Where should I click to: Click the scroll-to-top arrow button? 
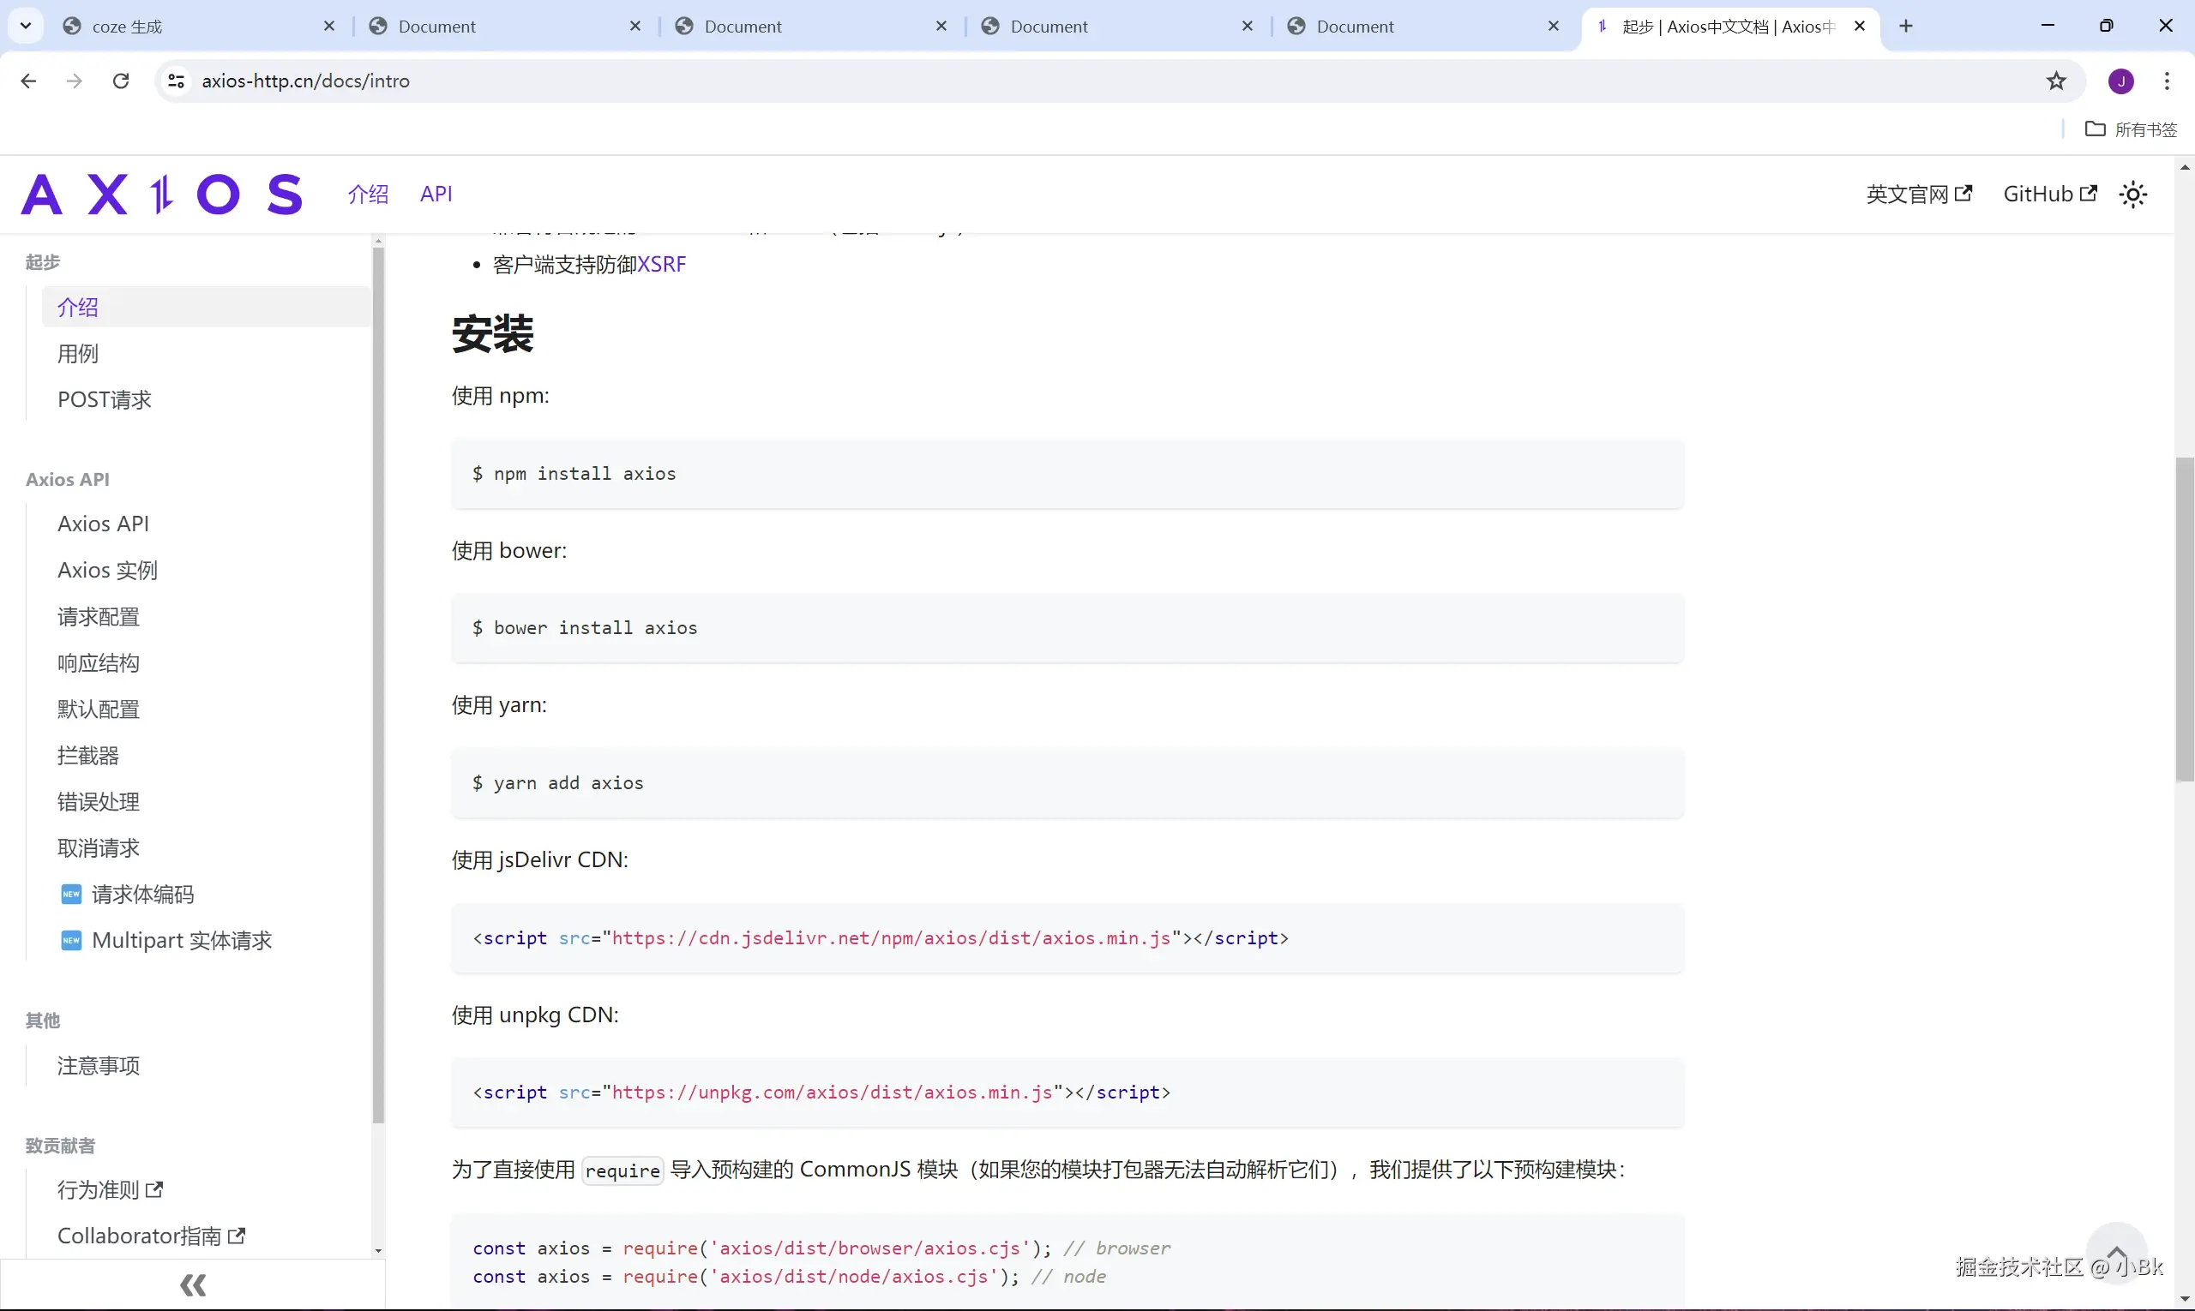coord(2116,1253)
